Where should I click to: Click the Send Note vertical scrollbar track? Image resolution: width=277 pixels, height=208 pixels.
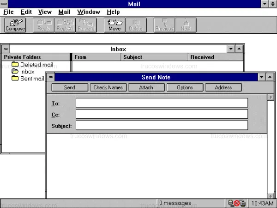pyautogui.click(x=271, y=148)
